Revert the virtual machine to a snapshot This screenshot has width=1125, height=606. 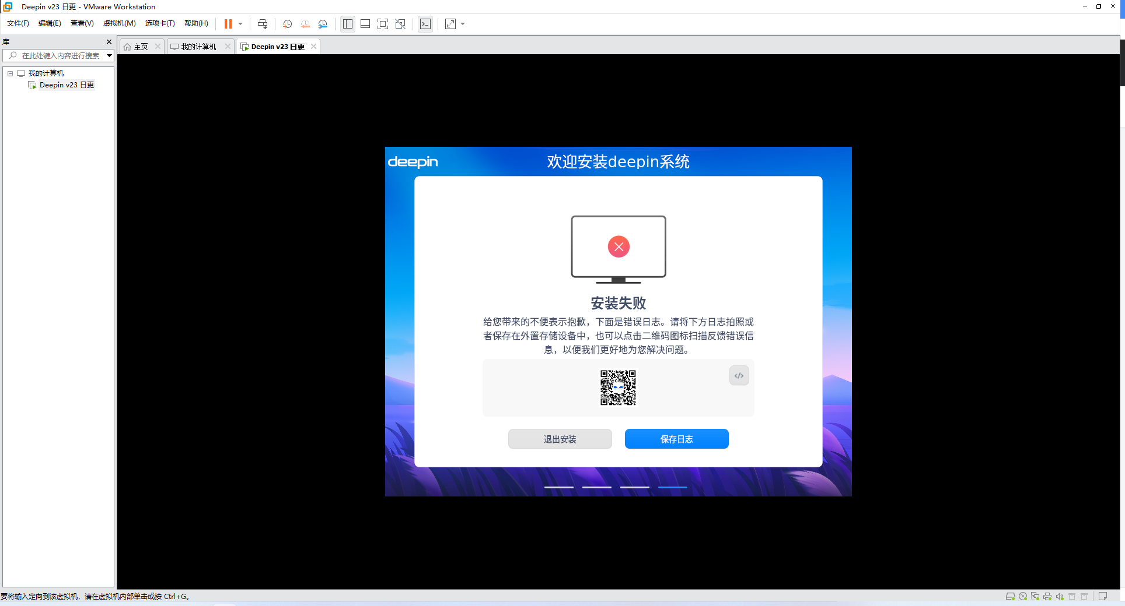pos(305,24)
